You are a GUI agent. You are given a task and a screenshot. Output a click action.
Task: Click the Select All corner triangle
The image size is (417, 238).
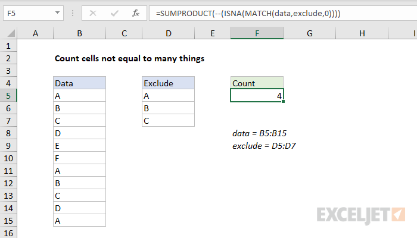9,35
